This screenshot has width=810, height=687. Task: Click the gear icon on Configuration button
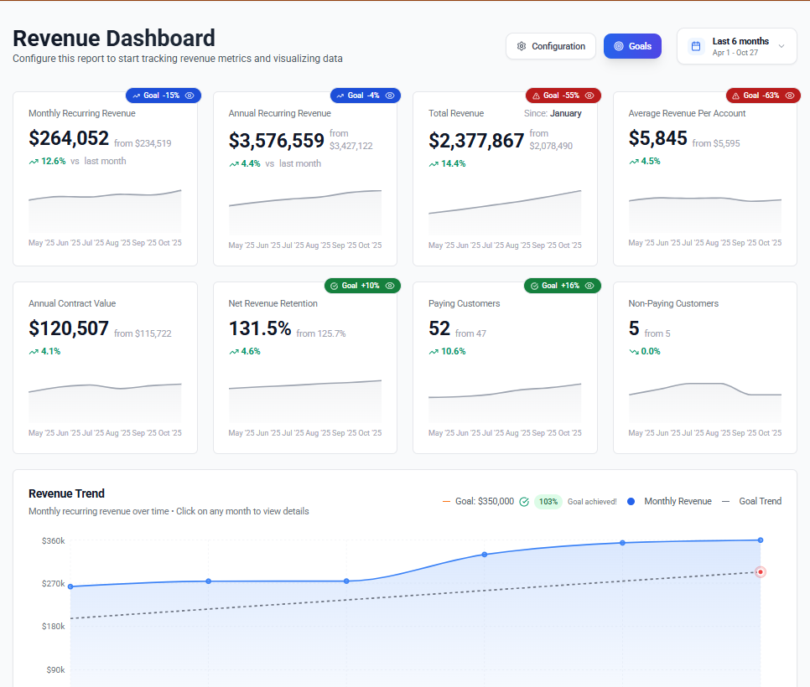click(x=522, y=46)
